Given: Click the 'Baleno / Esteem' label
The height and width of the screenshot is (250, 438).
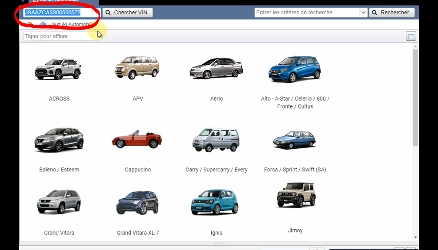Looking at the screenshot, I should point(59,170).
